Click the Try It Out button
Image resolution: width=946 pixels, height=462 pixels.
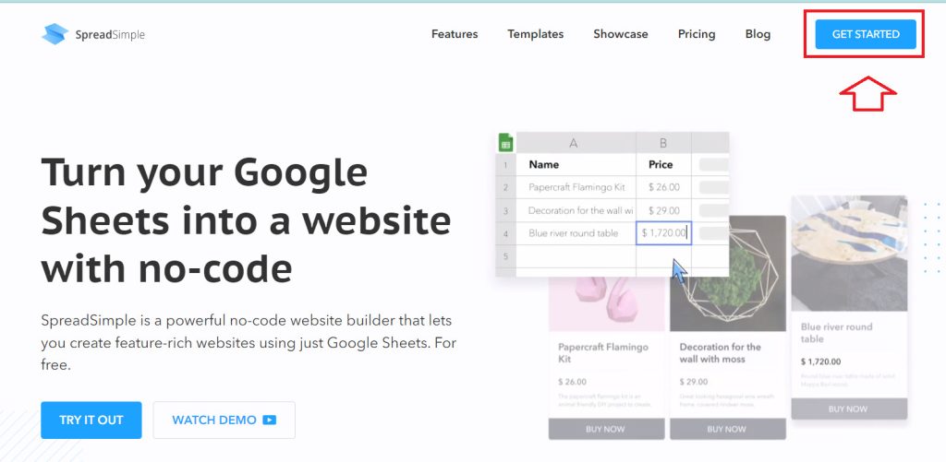91,421
